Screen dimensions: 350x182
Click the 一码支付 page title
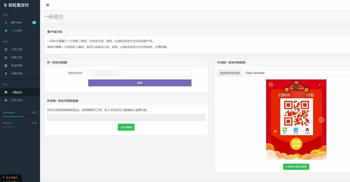54,17
